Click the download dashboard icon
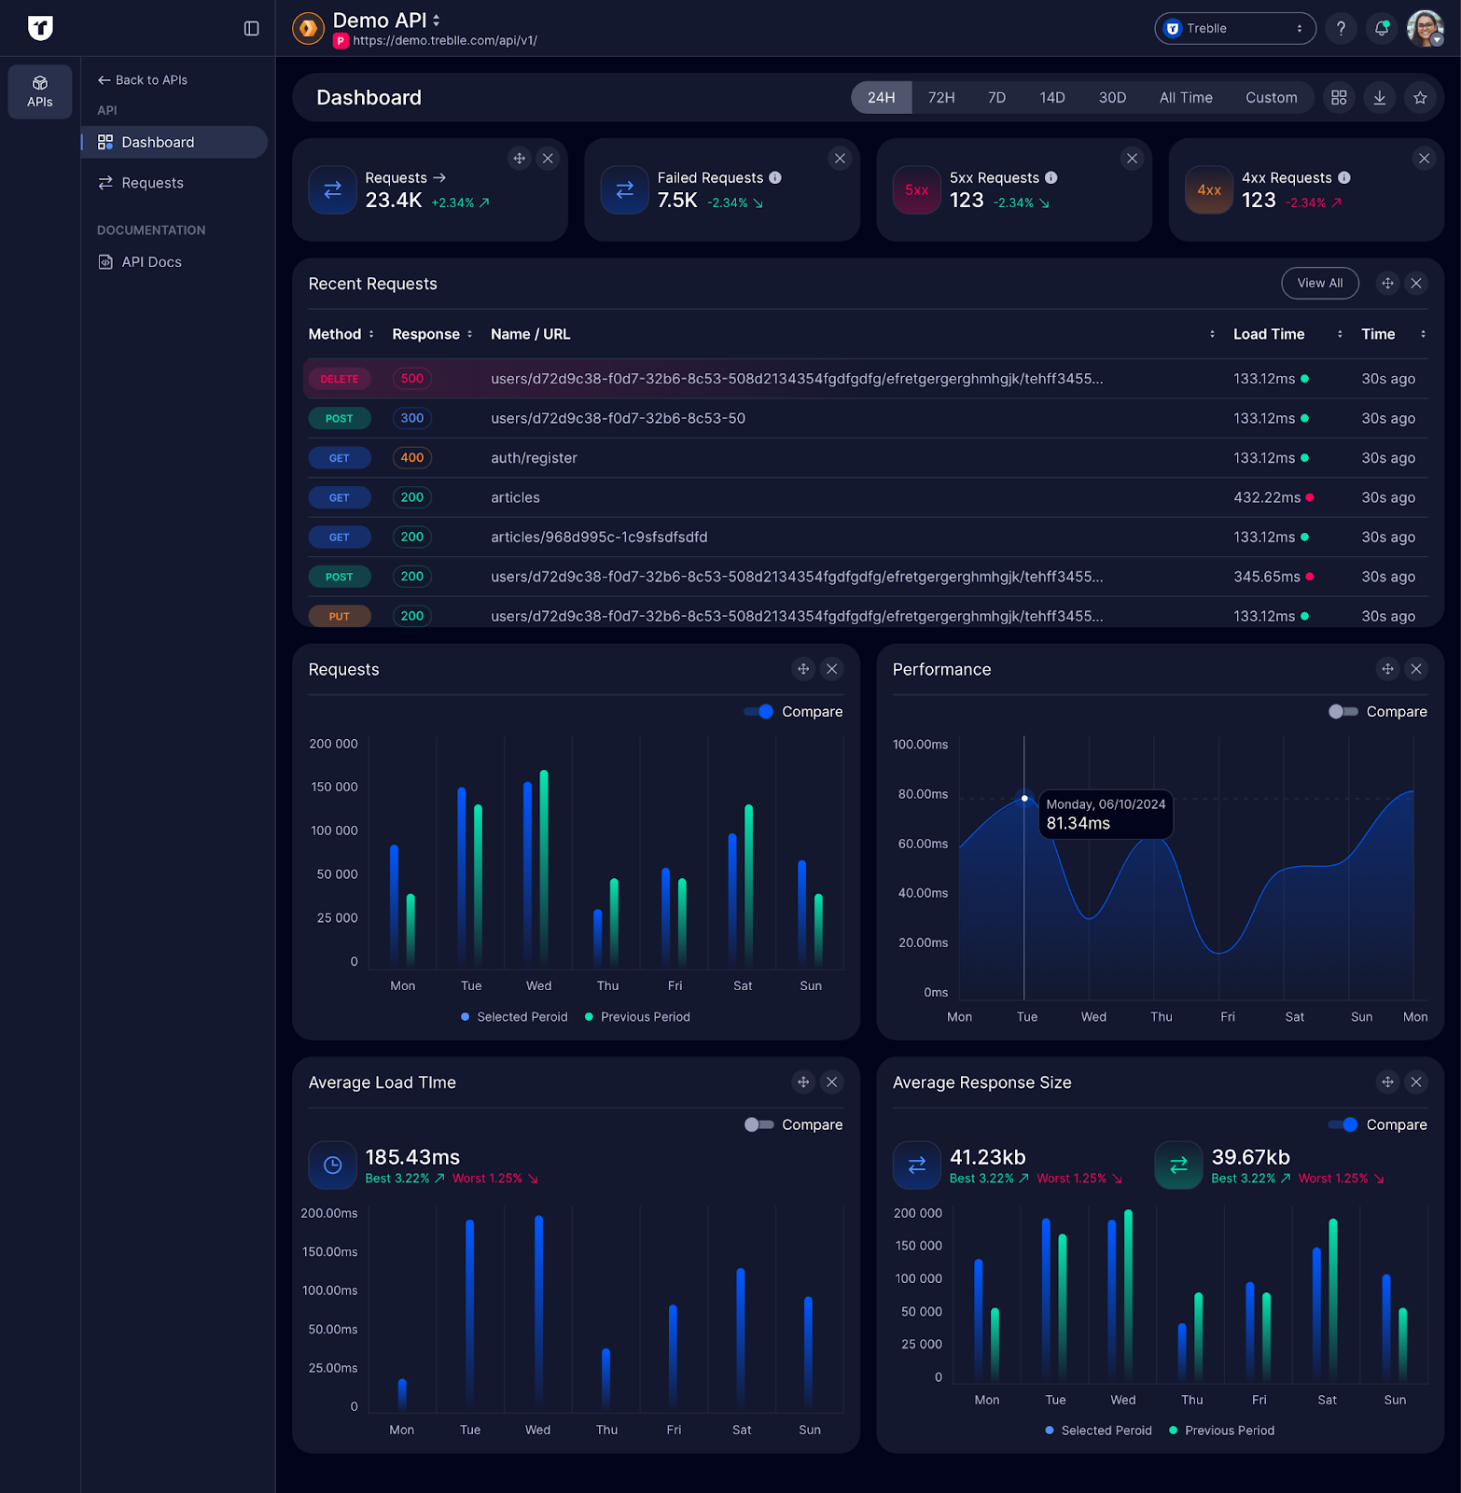This screenshot has width=1461, height=1493. click(1379, 97)
